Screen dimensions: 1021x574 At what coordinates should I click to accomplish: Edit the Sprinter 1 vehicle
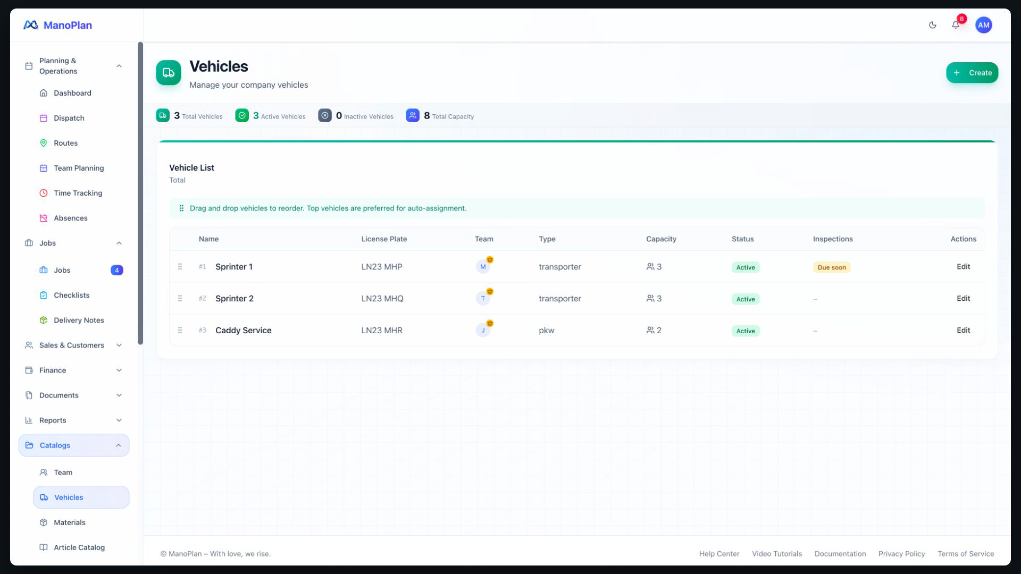963,267
